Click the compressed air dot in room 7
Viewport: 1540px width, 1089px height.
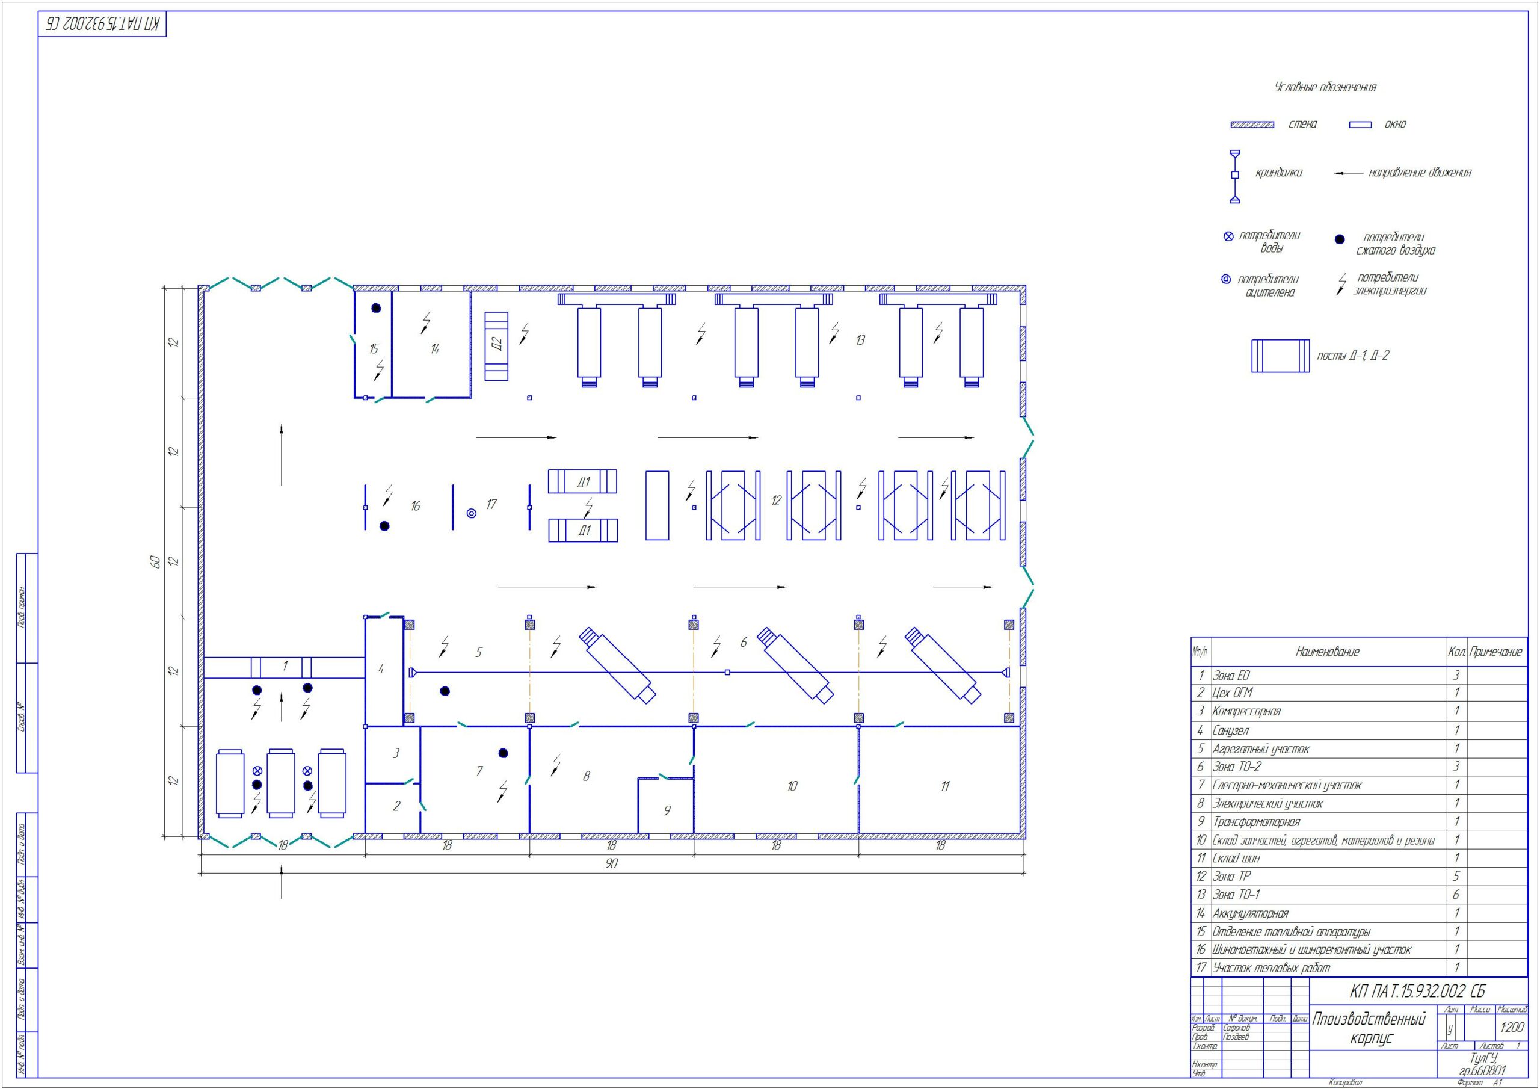[503, 753]
